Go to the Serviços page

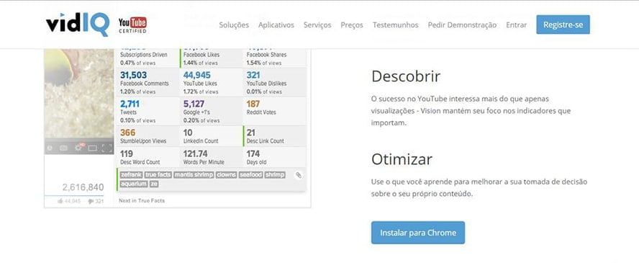(317, 25)
